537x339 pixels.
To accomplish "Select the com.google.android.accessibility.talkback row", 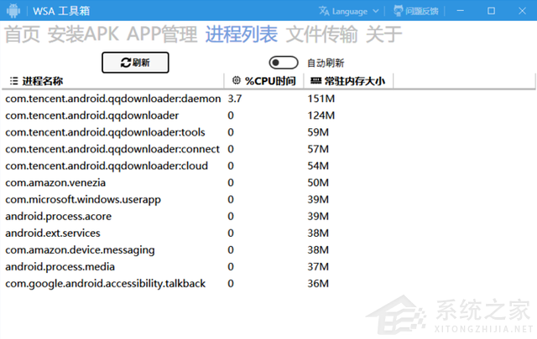I will click(105, 284).
